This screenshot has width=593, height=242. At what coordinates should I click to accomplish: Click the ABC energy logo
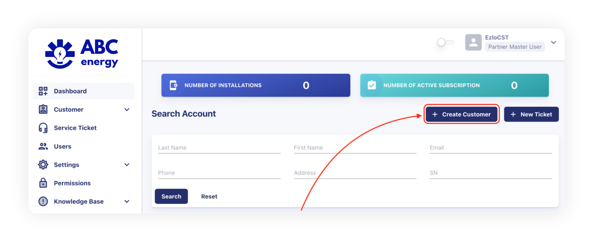[82, 54]
